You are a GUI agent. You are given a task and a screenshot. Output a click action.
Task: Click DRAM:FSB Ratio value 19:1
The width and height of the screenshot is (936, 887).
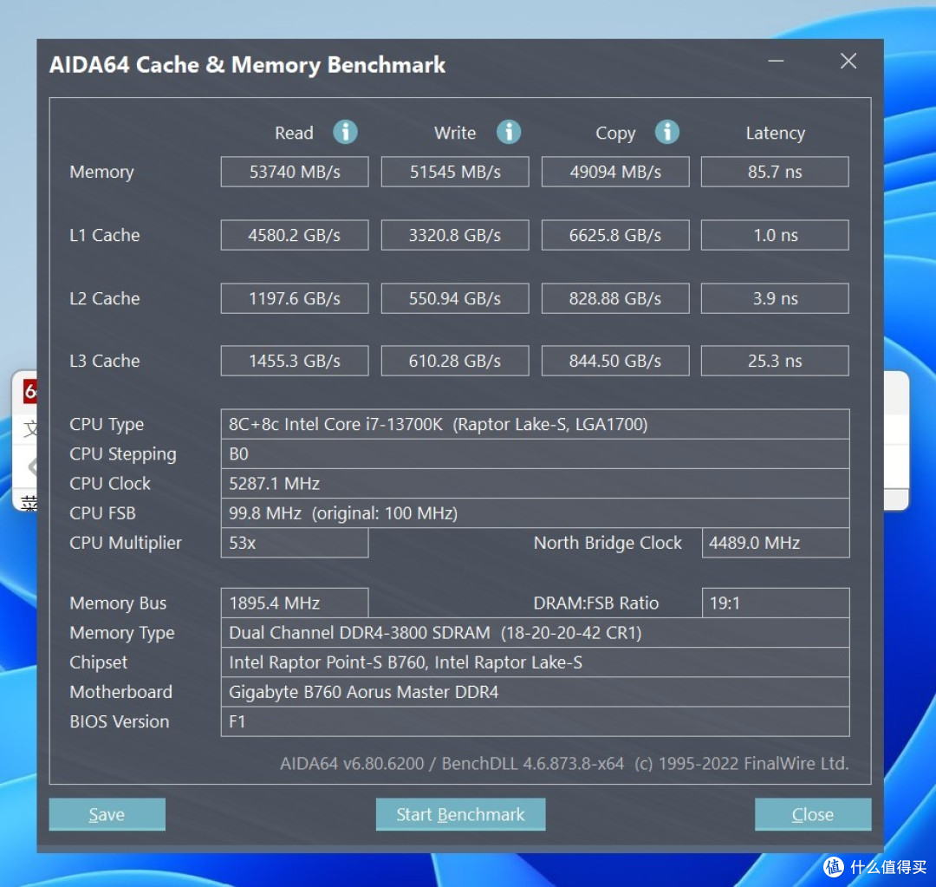click(776, 603)
